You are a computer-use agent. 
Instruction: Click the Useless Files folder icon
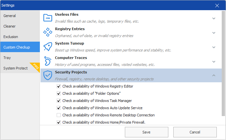48,18
